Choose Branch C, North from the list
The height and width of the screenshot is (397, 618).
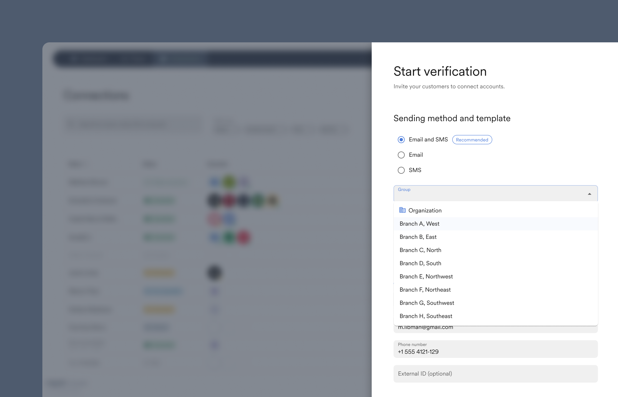tap(420, 250)
